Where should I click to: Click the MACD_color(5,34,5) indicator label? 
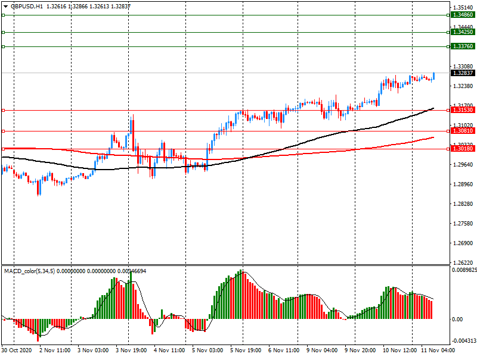click(29, 271)
